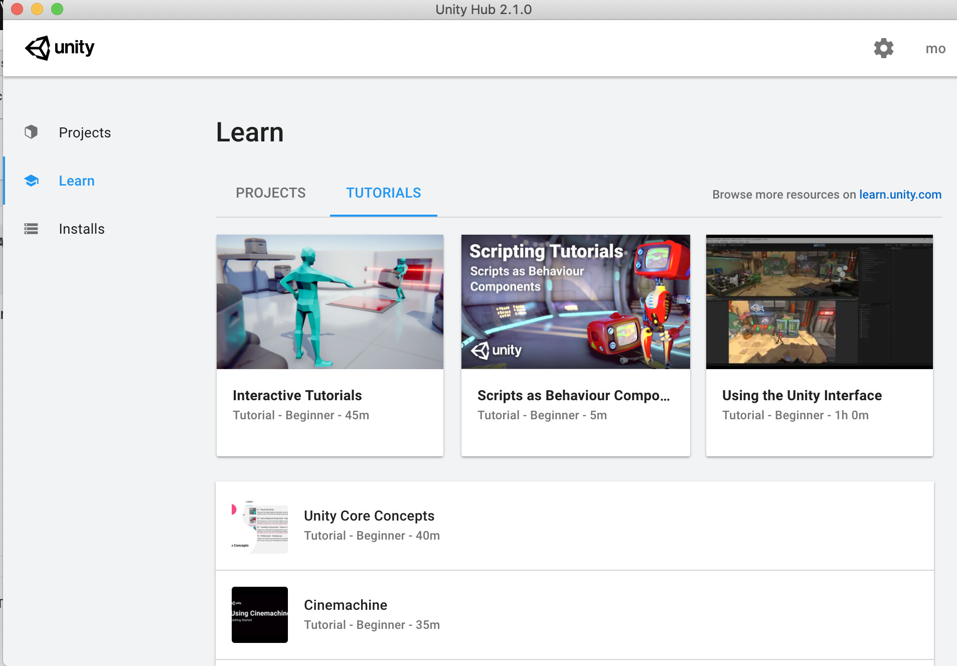Click 'Tutorial - Beginner - 40m' text

coord(372,536)
